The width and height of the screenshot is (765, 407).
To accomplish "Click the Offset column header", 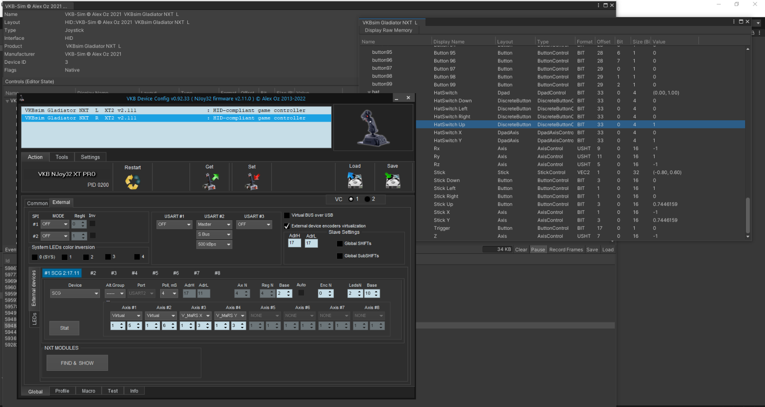I will [x=604, y=42].
